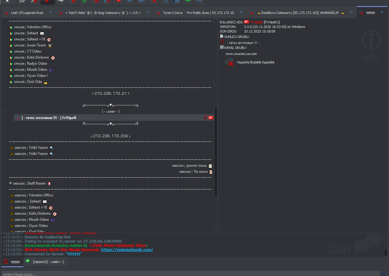This screenshot has height=276, width=389.
Task: Close the DereBoyu Community tab
Action: pyautogui.click(x=351, y=12)
